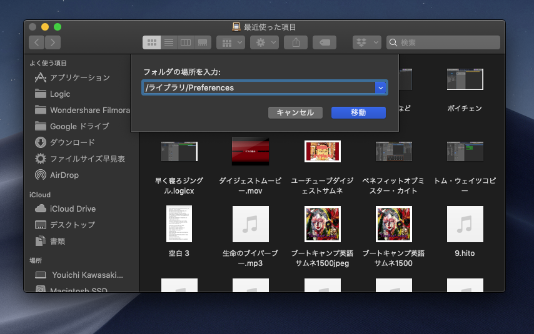Select ダウンロード in the sidebar

[x=73, y=142]
